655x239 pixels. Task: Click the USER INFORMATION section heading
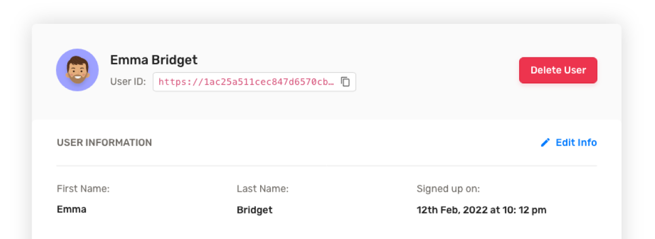(x=104, y=143)
